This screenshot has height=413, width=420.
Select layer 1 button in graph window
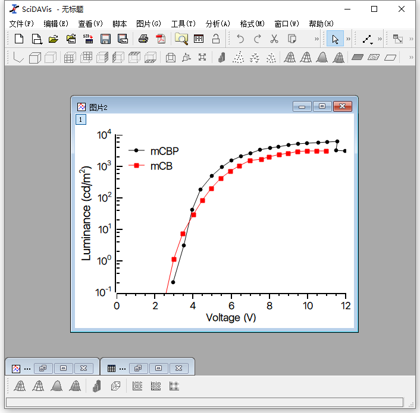(x=81, y=119)
